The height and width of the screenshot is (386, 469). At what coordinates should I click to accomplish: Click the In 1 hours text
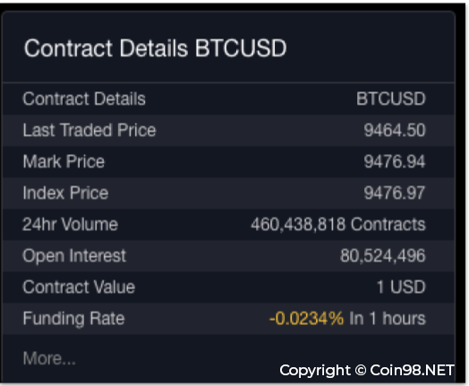pos(388,318)
